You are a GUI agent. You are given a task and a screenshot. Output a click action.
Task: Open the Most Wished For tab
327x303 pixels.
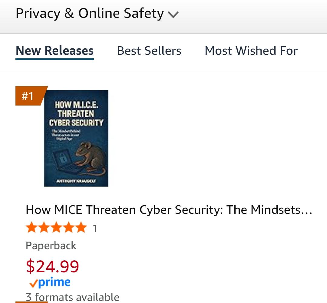pyautogui.click(x=251, y=51)
